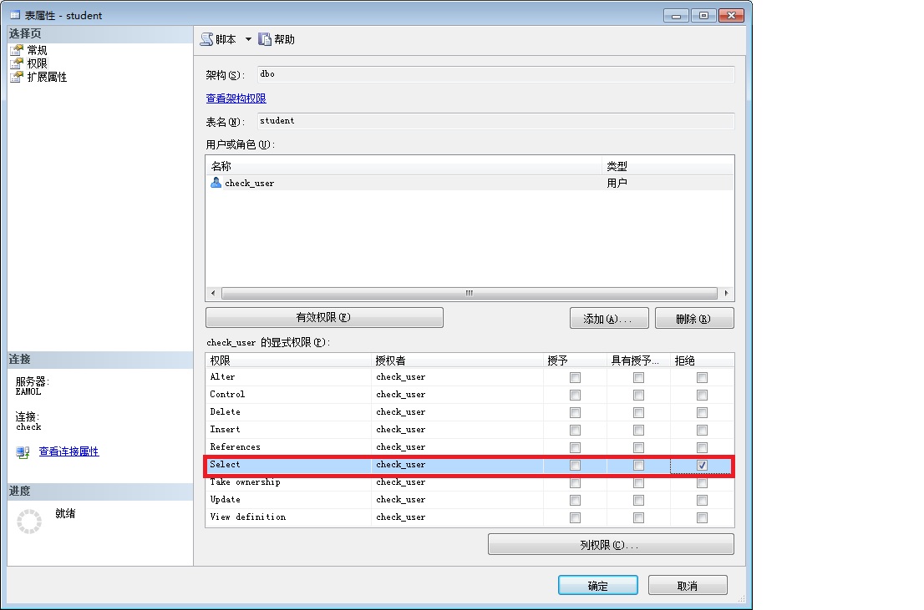
Task: Open 列权限 column permissions
Action: coord(610,545)
